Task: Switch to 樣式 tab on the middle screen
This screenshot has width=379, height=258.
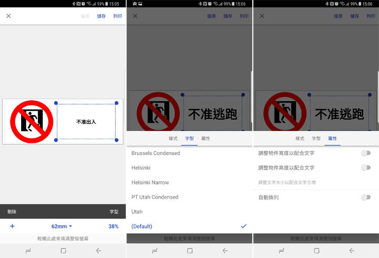Action: (x=173, y=138)
